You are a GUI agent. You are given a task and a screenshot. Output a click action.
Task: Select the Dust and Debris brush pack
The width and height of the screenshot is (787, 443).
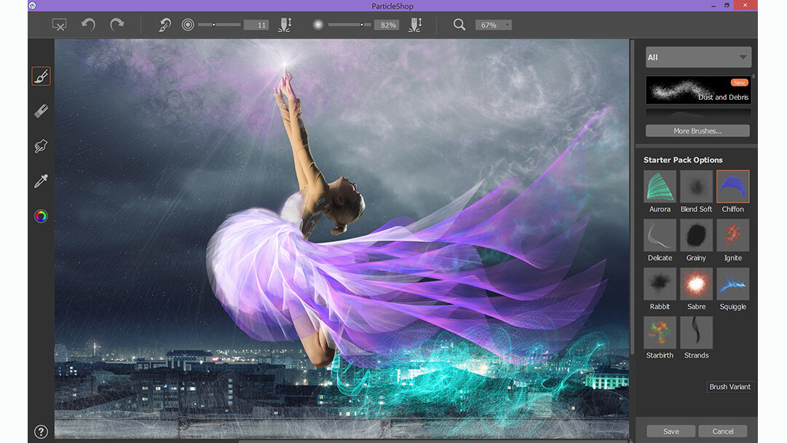(697, 90)
